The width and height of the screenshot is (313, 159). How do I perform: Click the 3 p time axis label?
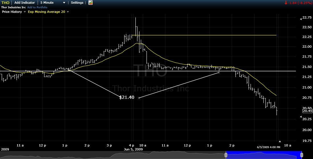[109, 145]
